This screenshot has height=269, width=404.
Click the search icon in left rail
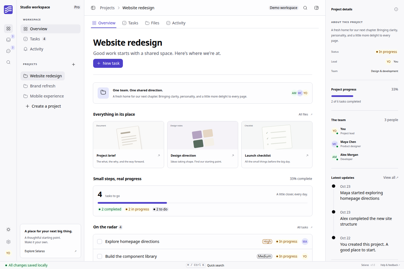click(x=8, y=62)
